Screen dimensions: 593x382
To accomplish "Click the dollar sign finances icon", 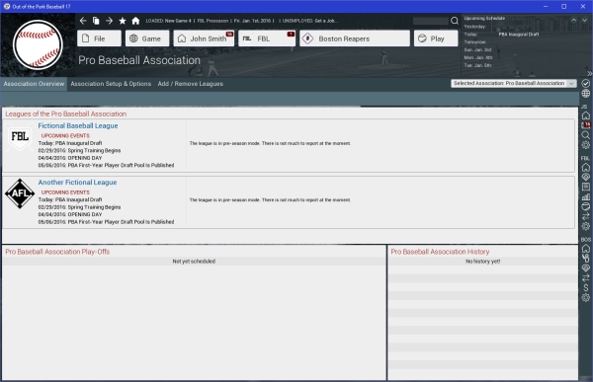I will [x=585, y=288].
